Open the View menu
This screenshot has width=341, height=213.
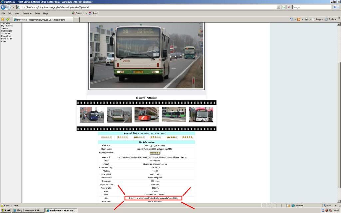(x=17, y=13)
